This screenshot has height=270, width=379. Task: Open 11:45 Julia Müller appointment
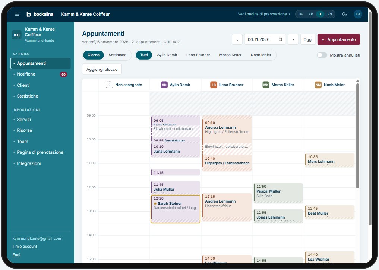point(176,188)
